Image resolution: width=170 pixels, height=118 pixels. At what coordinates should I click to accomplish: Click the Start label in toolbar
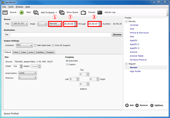pyautogui.click(x=29, y=12)
